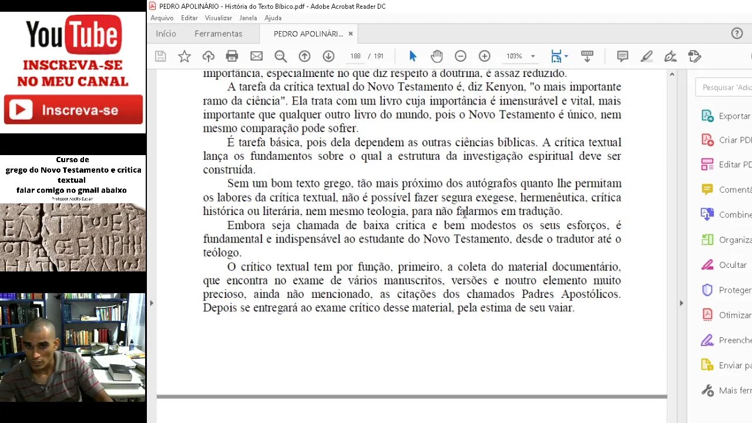Click the webcam video thumbnail
Image resolution: width=752 pixels, height=423 pixels.
click(x=73, y=347)
